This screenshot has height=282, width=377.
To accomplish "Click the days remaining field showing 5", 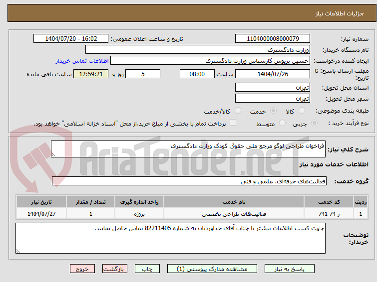I will tap(143, 74).
